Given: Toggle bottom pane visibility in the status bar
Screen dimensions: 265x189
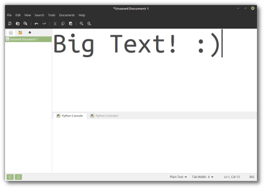Looking at the screenshot, I should 19,177.
